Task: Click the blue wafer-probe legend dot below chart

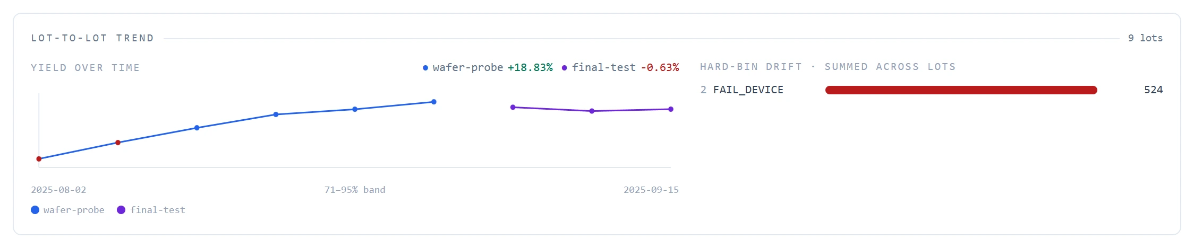Action: coord(35,210)
